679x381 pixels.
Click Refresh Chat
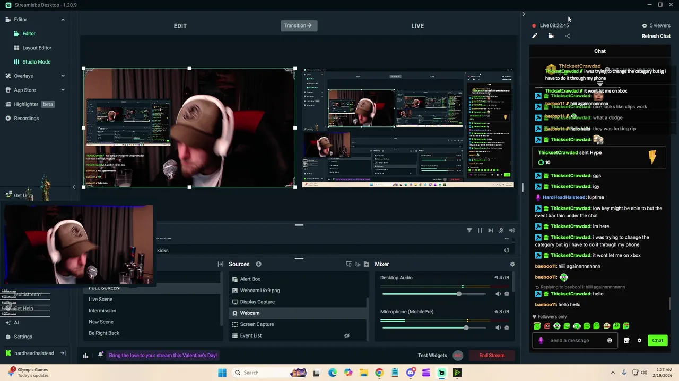click(656, 36)
